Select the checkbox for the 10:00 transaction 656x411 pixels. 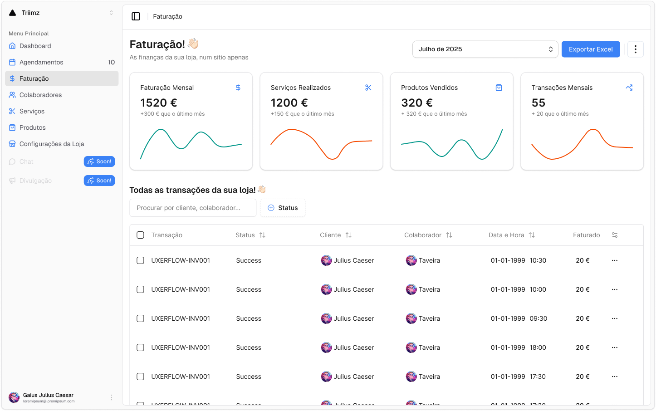141,289
